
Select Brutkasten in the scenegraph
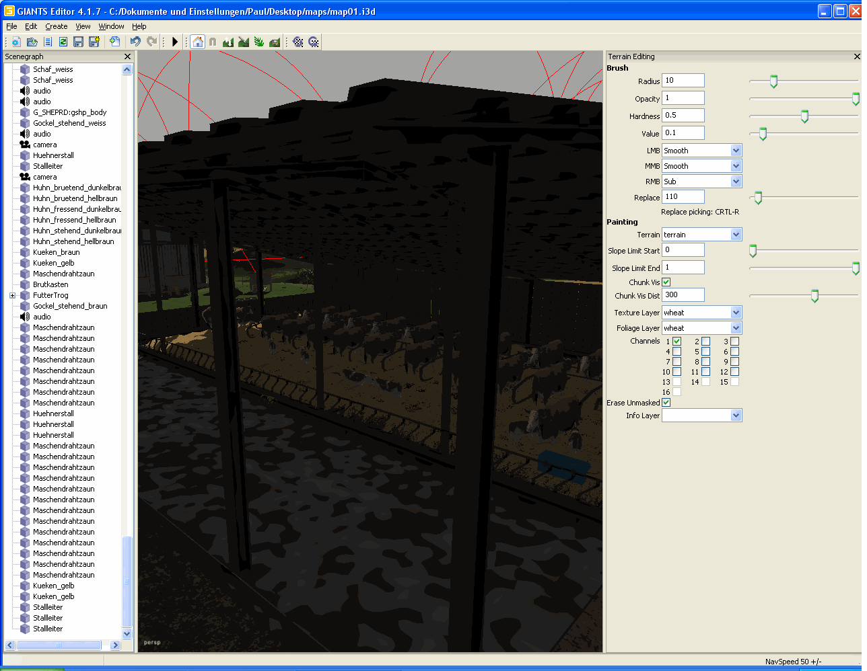[50, 284]
